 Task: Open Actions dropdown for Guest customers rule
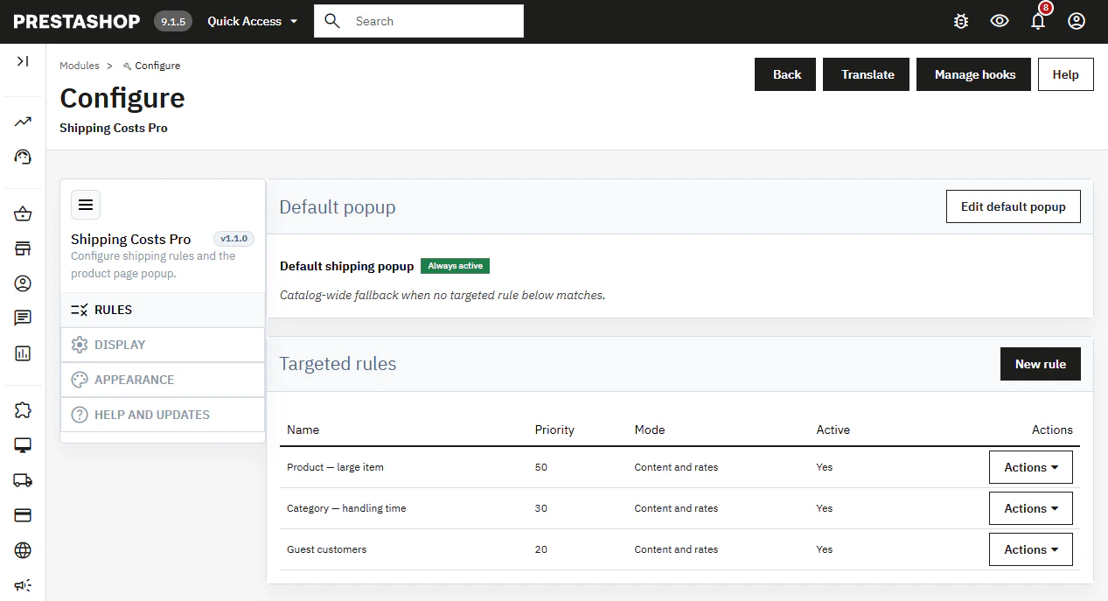1031,549
